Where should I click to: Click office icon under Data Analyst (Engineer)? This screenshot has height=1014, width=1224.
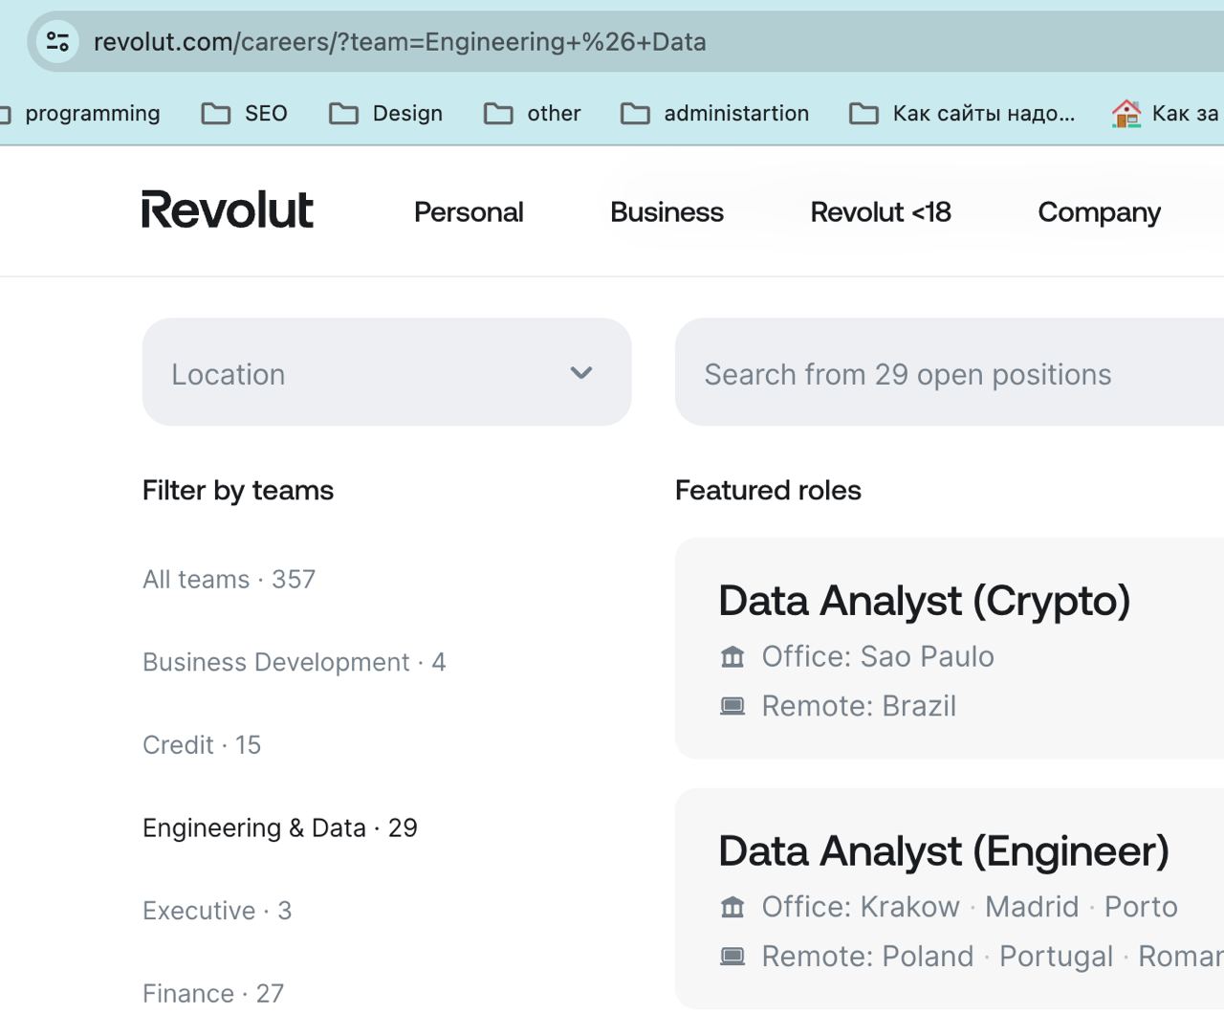click(732, 907)
